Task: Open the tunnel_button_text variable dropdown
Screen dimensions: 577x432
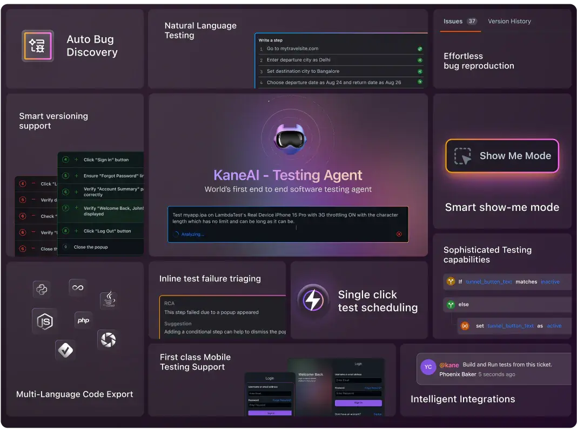Action: [x=489, y=282]
